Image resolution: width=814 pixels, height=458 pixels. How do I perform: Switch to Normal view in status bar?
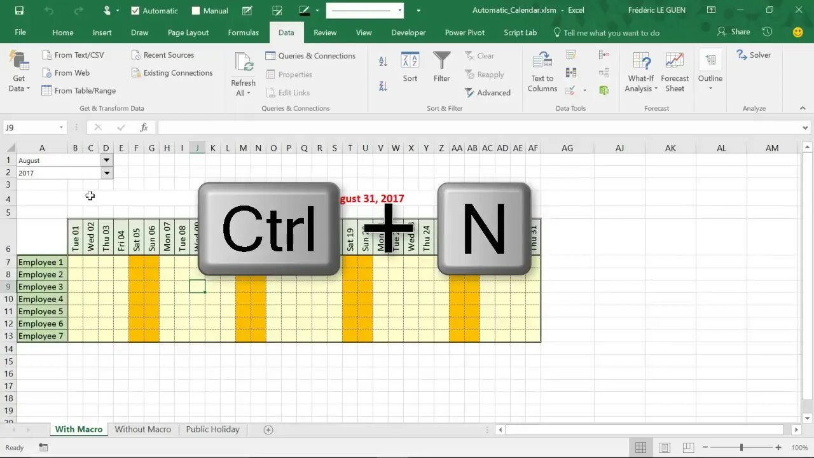pos(640,447)
